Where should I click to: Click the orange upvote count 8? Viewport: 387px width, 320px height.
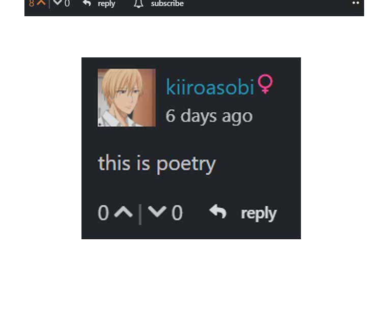[x=32, y=3]
